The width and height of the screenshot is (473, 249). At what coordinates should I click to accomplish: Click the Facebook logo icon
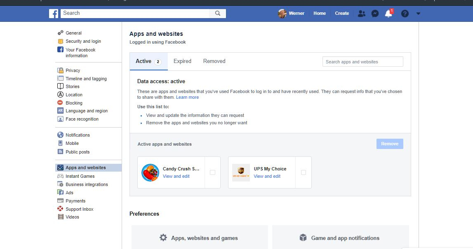click(53, 13)
